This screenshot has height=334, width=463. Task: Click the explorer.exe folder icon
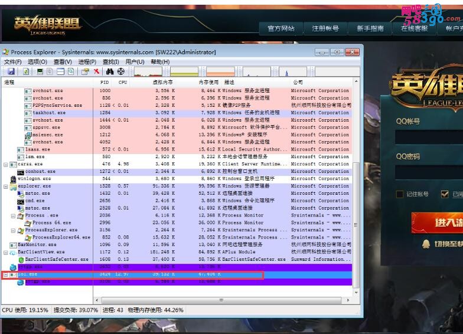coord(13,186)
